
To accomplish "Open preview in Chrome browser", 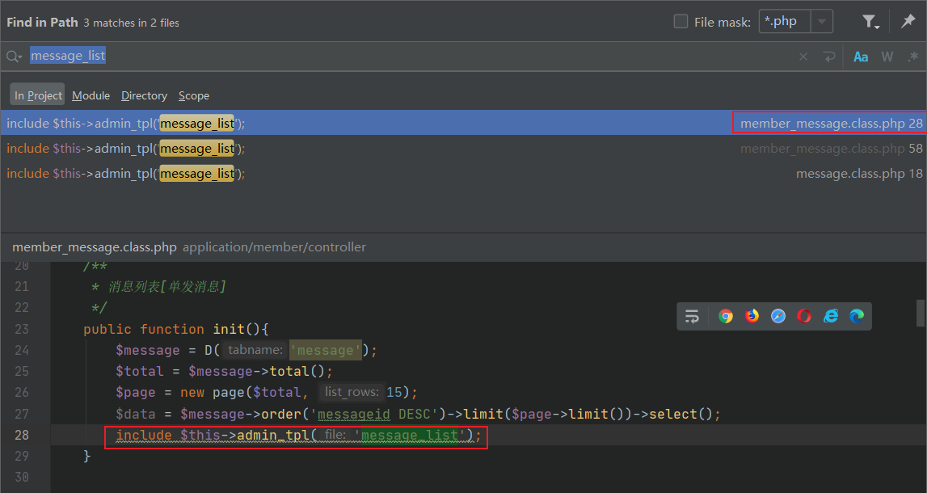I will [x=726, y=316].
